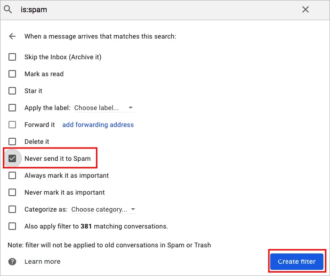Open the Choose label dropdown

(104, 108)
